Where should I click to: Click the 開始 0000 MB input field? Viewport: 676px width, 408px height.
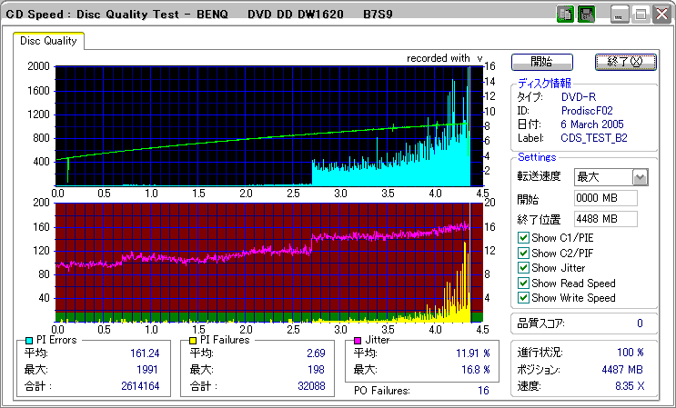click(x=606, y=198)
